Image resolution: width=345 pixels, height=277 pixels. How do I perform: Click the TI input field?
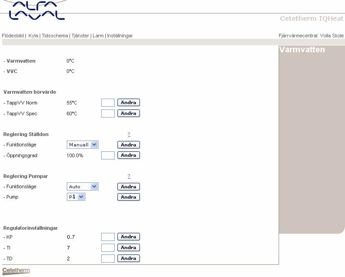pos(108,248)
